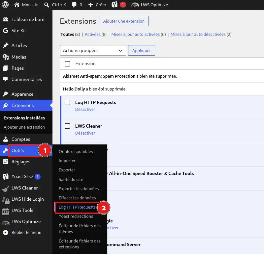Click the Réglages sliders icon
This screenshot has width=264, height=254.
6,162
